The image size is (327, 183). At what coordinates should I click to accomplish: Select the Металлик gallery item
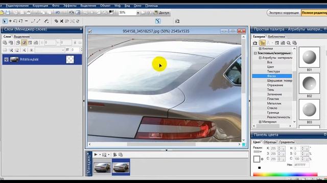pos(274,103)
